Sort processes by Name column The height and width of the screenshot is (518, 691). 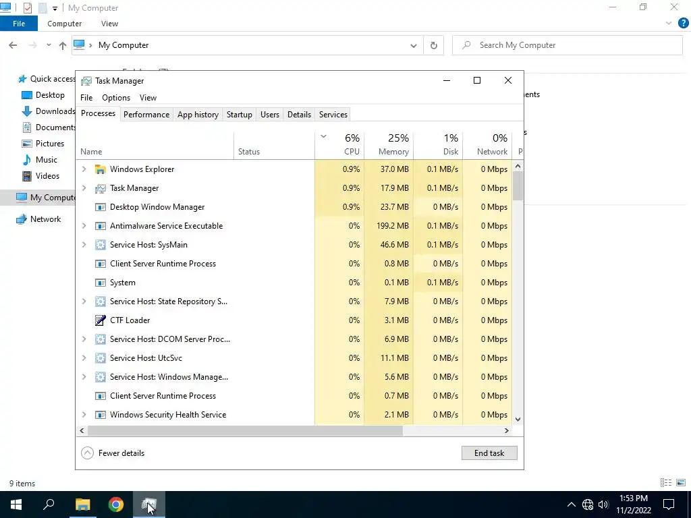pyautogui.click(x=155, y=145)
